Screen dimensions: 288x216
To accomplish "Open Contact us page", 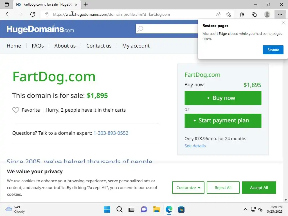I will [99, 46].
